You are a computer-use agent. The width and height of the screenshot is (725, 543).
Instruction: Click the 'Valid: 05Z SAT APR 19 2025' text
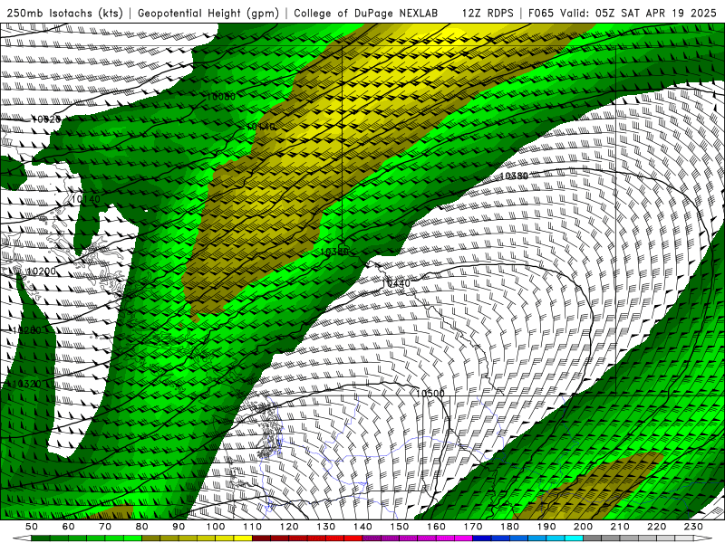tap(638, 13)
